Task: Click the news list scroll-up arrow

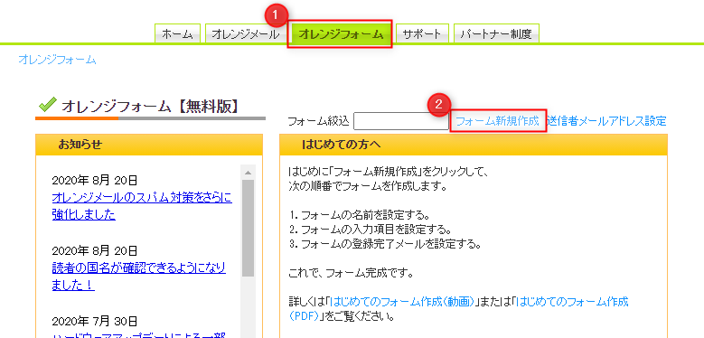Action: click(249, 173)
